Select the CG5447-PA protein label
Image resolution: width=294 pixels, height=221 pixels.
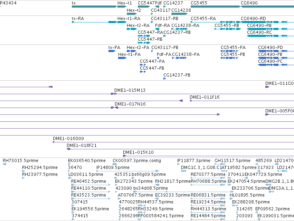pyautogui.click(x=152, y=61)
